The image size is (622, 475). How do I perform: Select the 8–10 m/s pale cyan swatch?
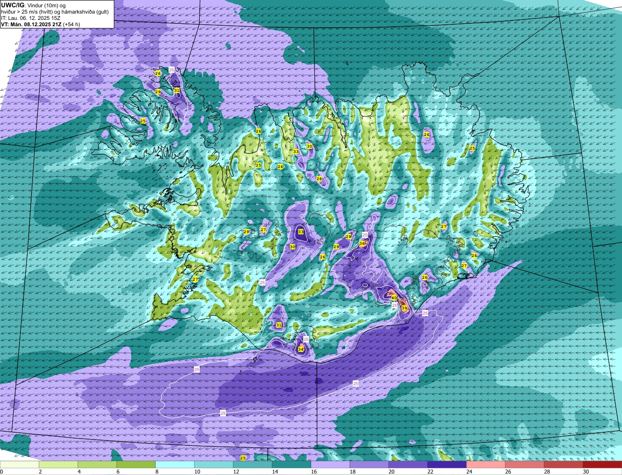[175, 465]
